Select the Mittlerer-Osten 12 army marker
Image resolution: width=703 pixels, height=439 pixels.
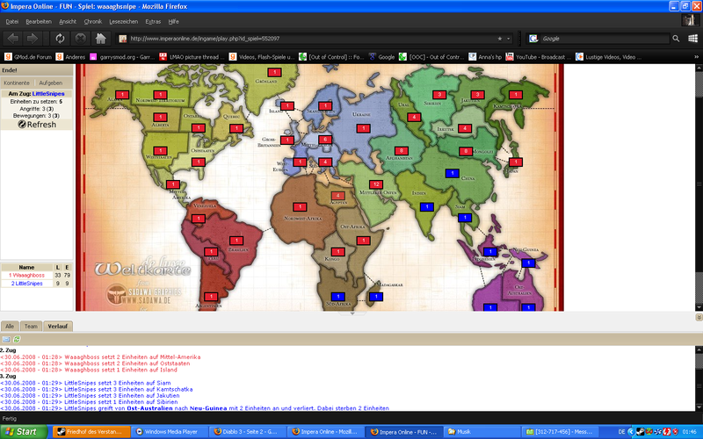376,184
